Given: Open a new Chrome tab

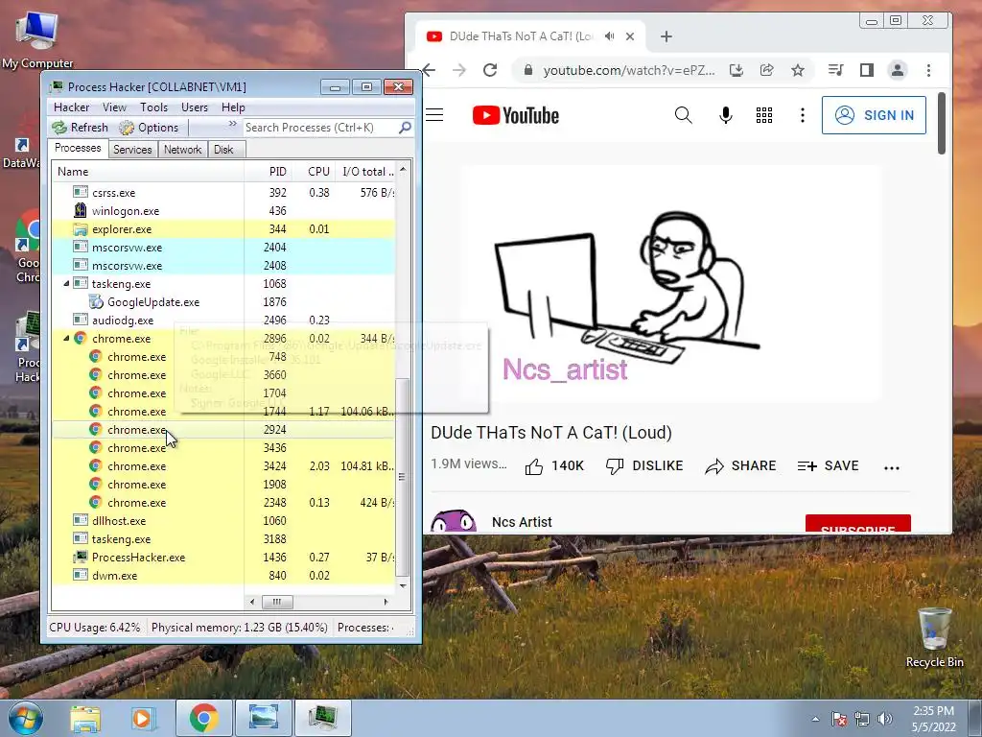Looking at the screenshot, I should [x=666, y=36].
